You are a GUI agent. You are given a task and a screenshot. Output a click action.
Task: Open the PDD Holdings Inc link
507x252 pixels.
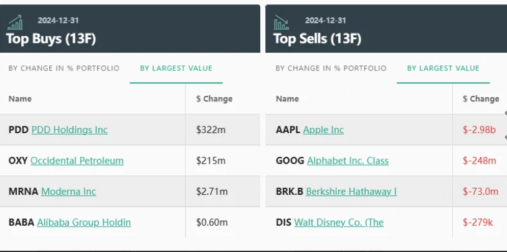pyautogui.click(x=69, y=130)
